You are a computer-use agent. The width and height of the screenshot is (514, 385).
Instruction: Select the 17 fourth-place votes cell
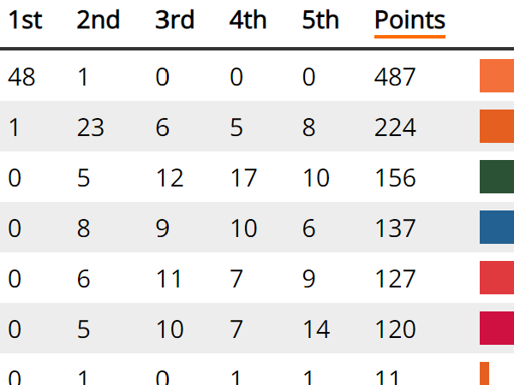tap(244, 178)
